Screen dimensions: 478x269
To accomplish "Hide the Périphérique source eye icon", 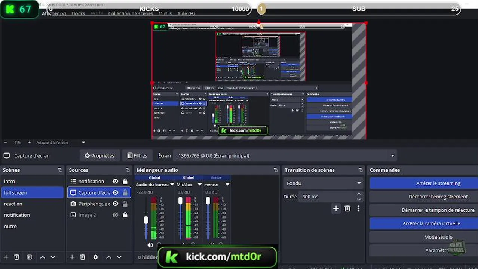I will (116, 204).
